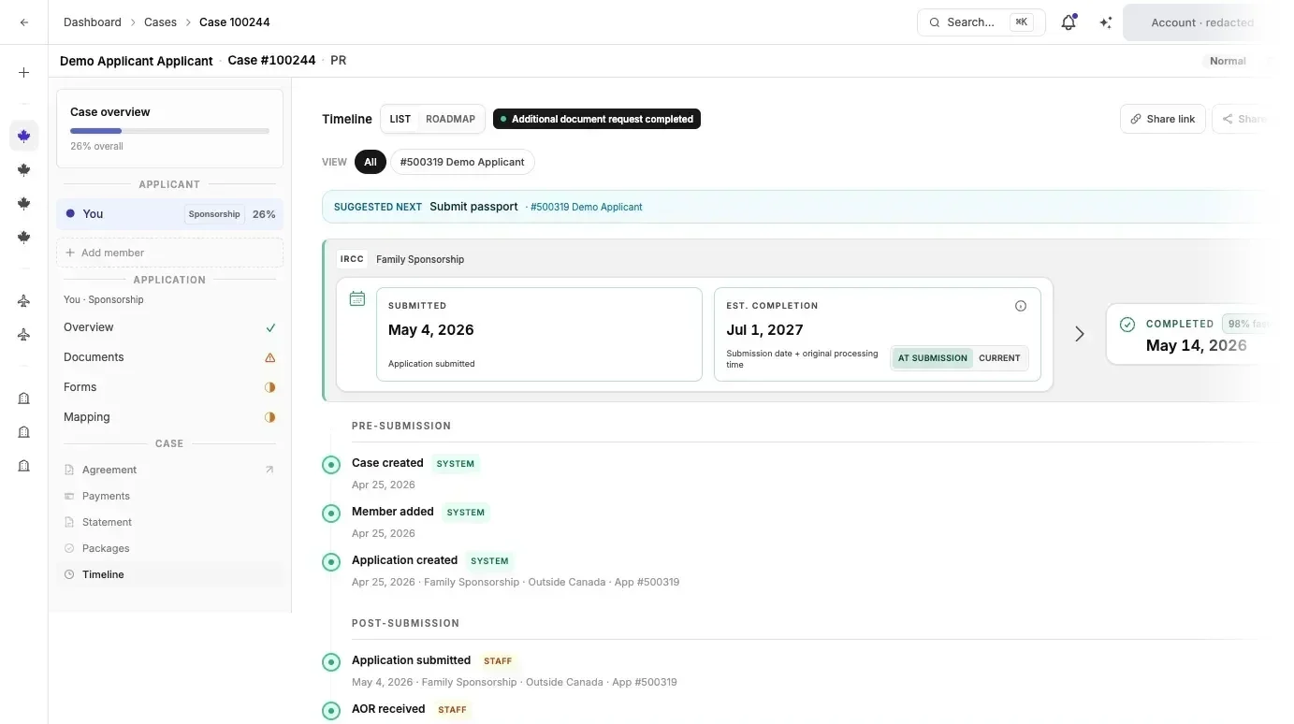The width and height of the screenshot is (1294, 724).
Task: Click the half-circle status icon beside Mapping
Action: click(270, 417)
